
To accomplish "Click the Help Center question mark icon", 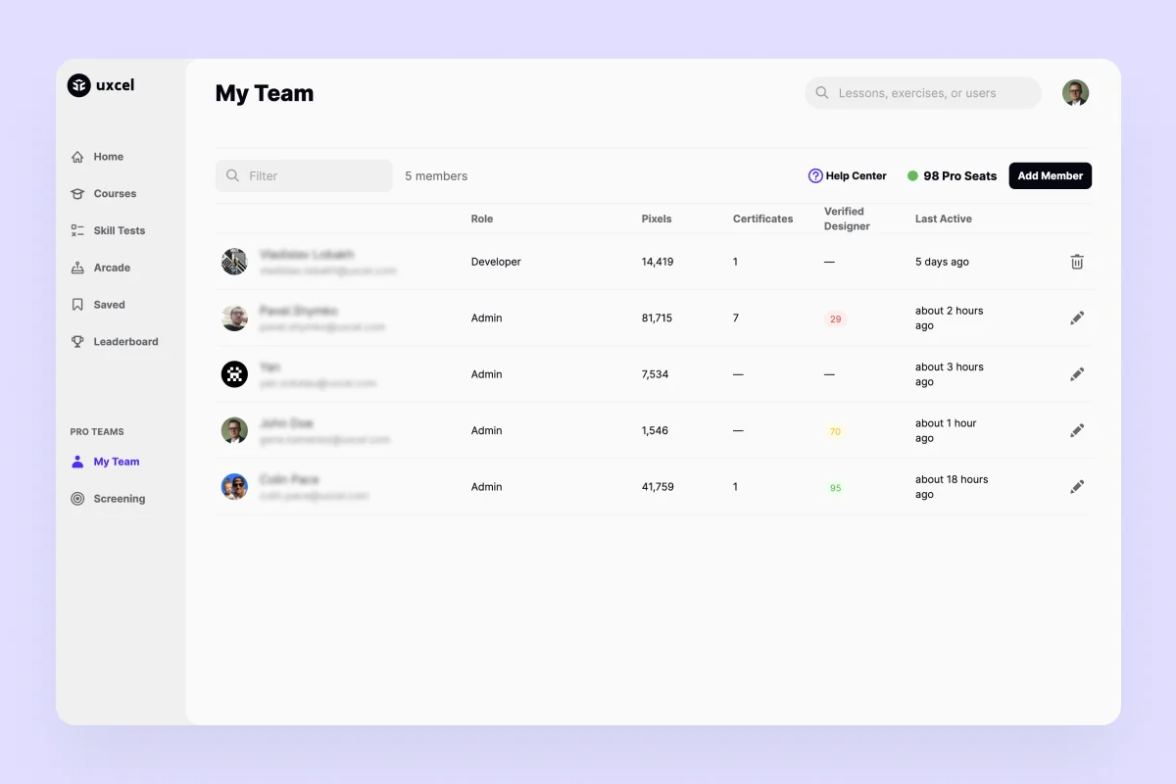I will coord(815,176).
